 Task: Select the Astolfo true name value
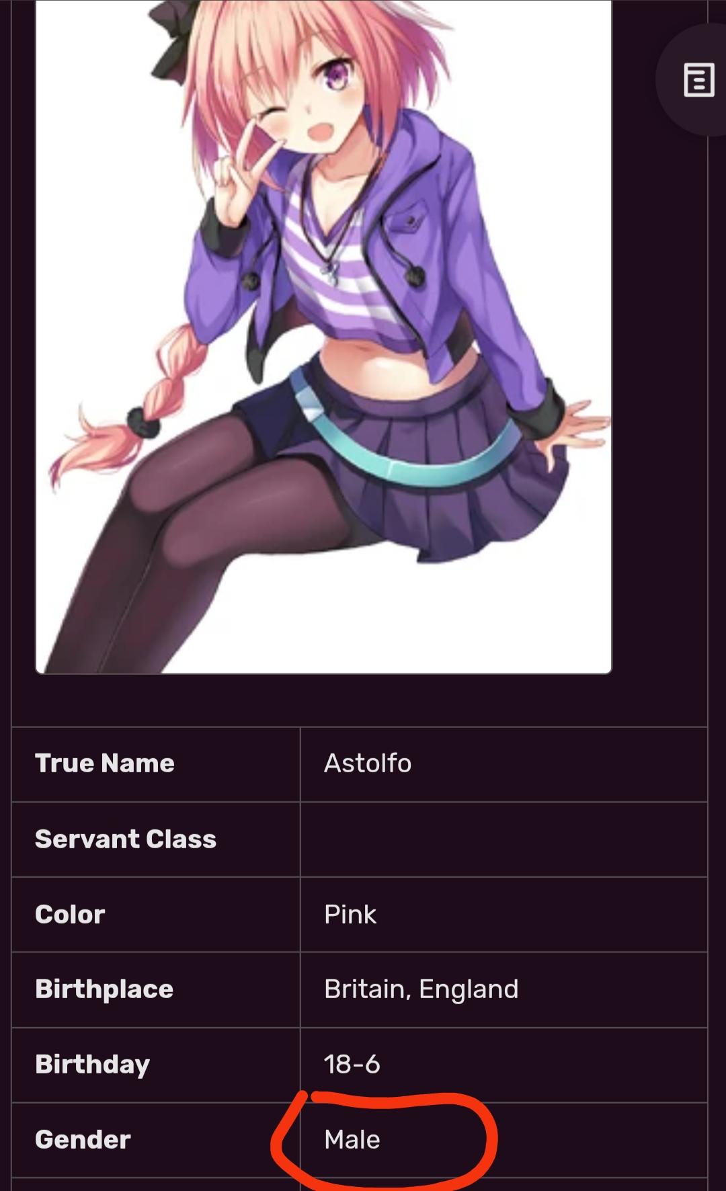[x=368, y=764]
